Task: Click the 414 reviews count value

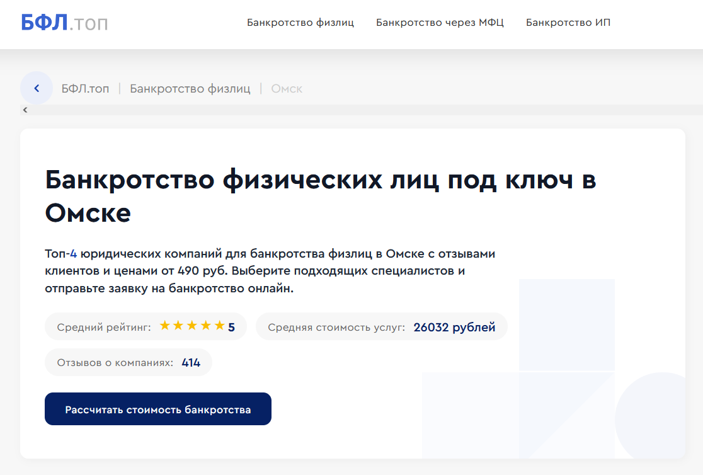Action: point(191,362)
